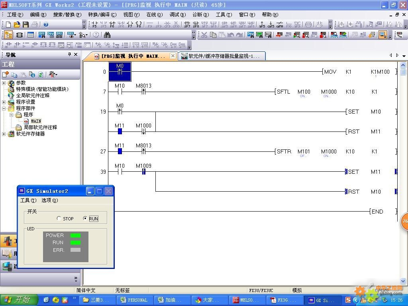The width and height of the screenshot is (408, 306).
Task: Expand the navigation panel chevron at bottom
Action: [x=76, y=279]
